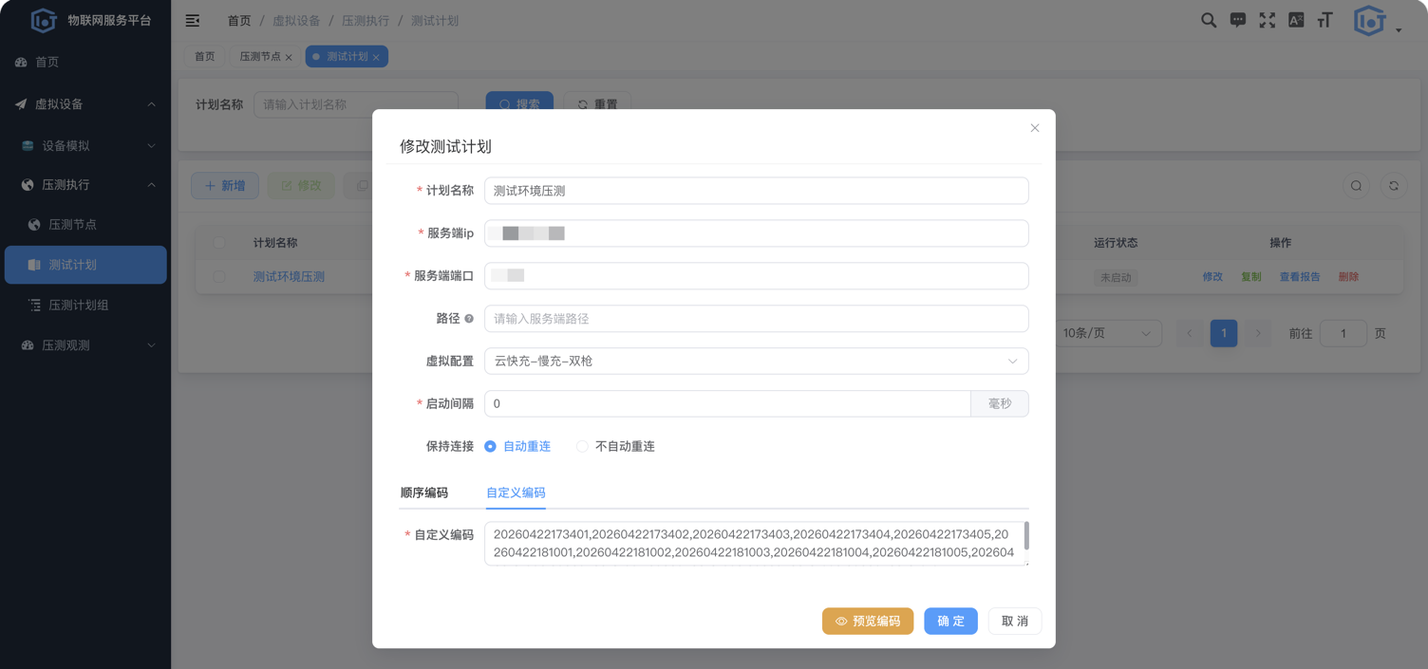Focus the 计划名称 field in dialog
This screenshot has width=1428, height=669.
(x=757, y=191)
